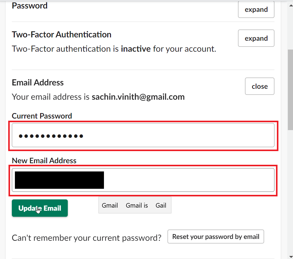Viewport: 293px width, 259px height.
Task: Click the New Email Address label
Action: tap(44, 161)
